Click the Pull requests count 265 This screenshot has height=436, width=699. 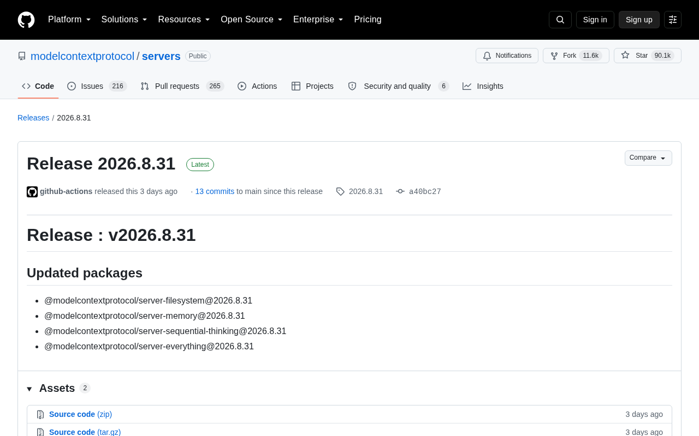point(215,86)
